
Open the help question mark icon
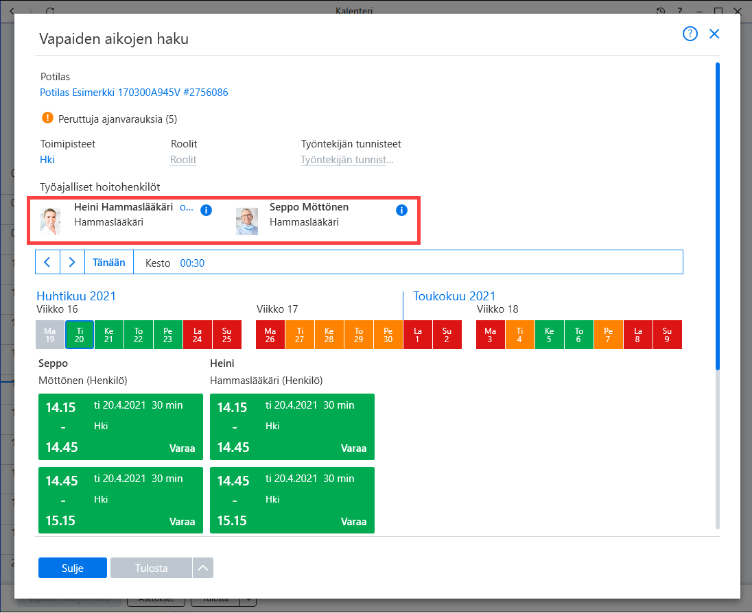690,34
